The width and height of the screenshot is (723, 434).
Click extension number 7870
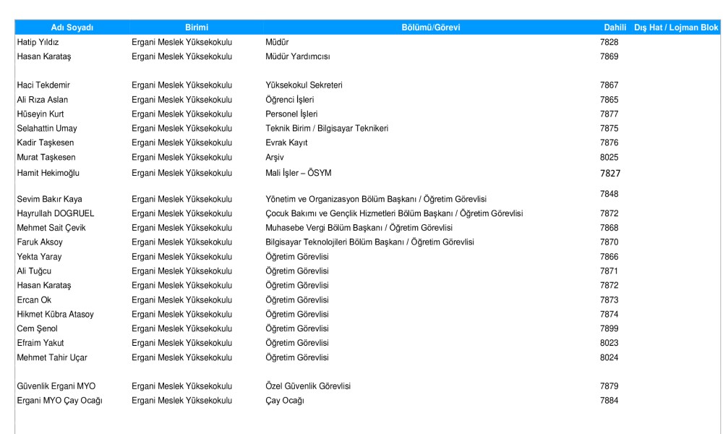(609, 242)
